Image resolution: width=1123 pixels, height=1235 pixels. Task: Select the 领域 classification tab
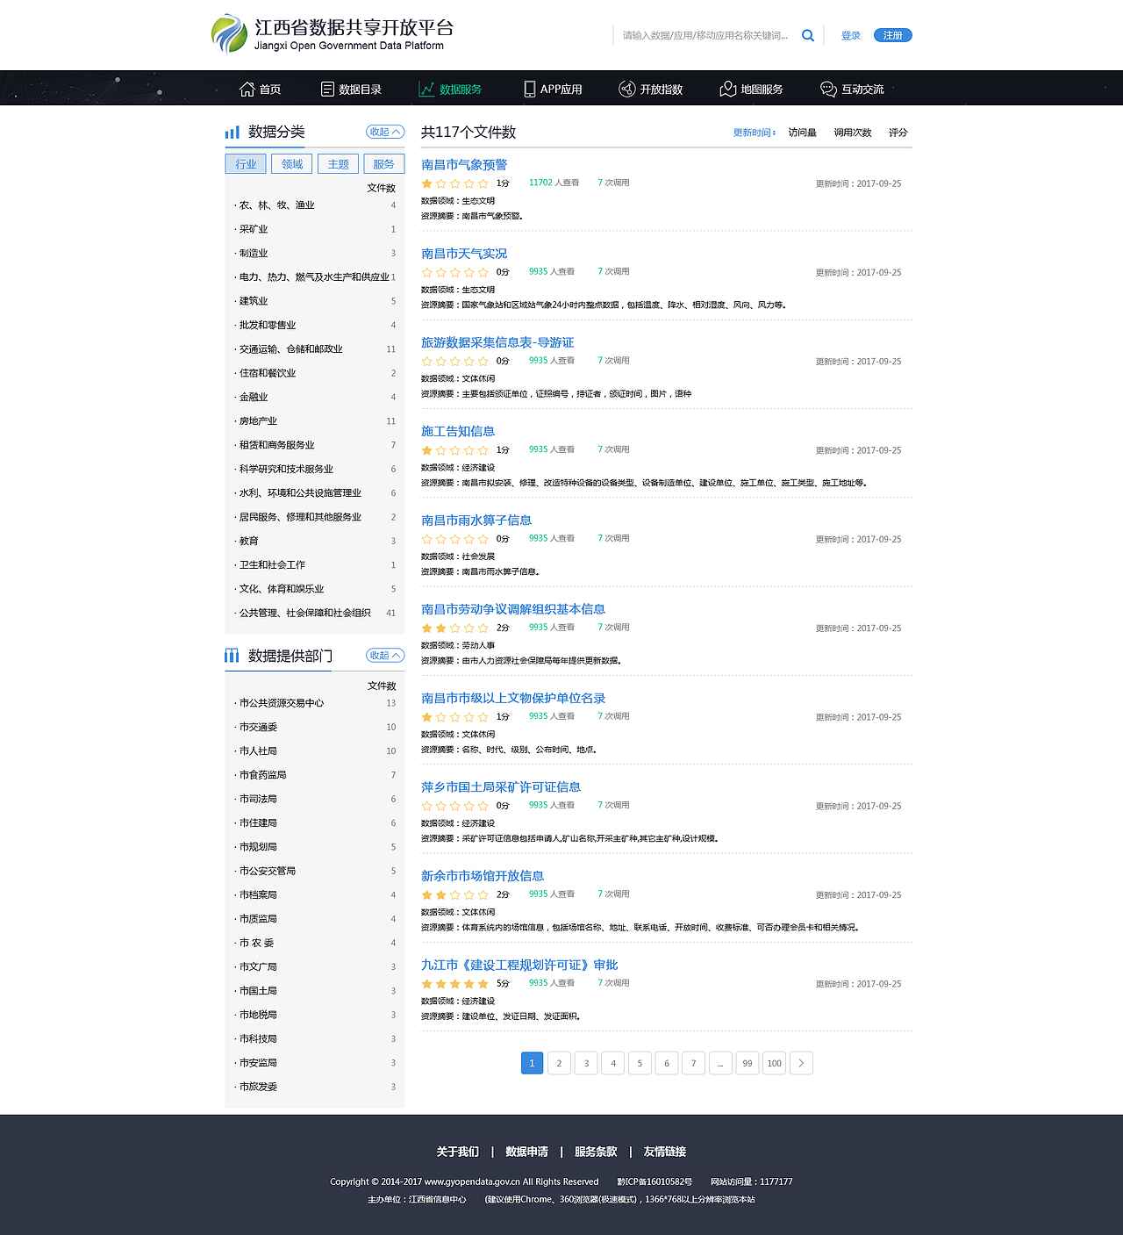click(291, 164)
